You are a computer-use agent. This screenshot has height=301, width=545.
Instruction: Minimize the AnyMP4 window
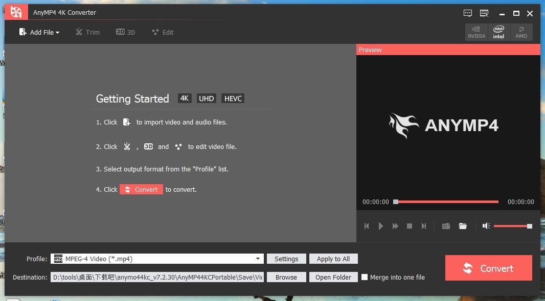502,14
